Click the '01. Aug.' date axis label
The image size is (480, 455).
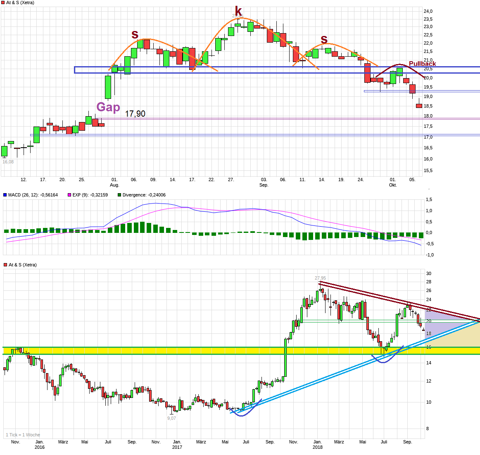click(114, 182)
